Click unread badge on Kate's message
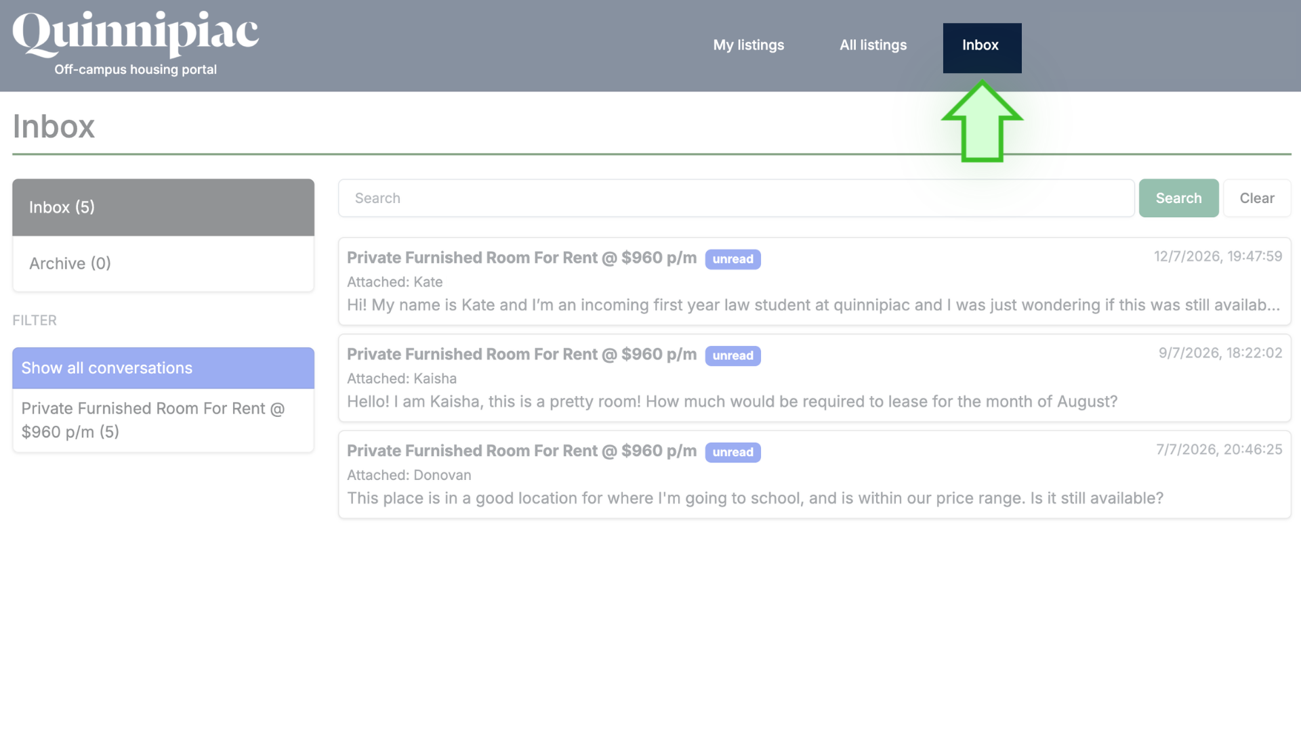The image size is (1301, 731). pyautogui.click(x=732, y=259)
